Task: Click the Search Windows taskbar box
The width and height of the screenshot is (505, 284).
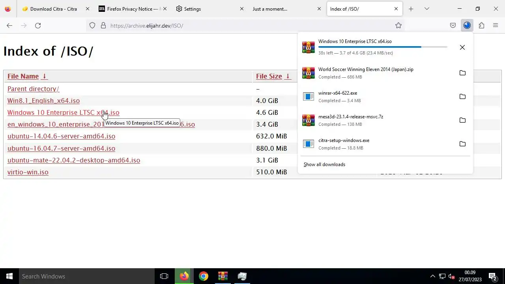Action: click(87, 276)
